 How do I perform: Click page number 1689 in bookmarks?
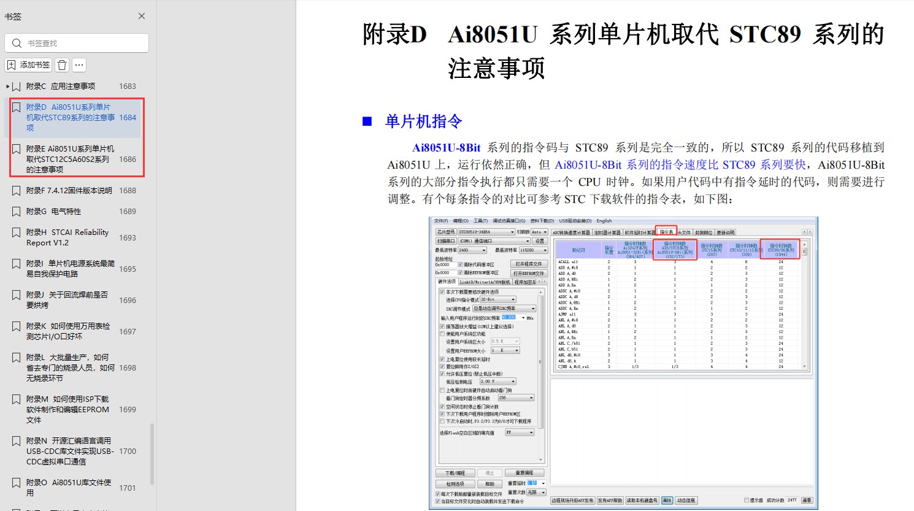click(x=128, y=212)
